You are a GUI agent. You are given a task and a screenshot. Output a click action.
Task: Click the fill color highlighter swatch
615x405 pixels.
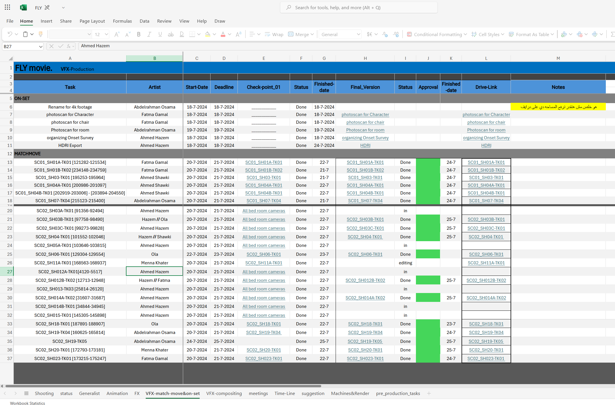pyautogui.click(x=208, y=34)
